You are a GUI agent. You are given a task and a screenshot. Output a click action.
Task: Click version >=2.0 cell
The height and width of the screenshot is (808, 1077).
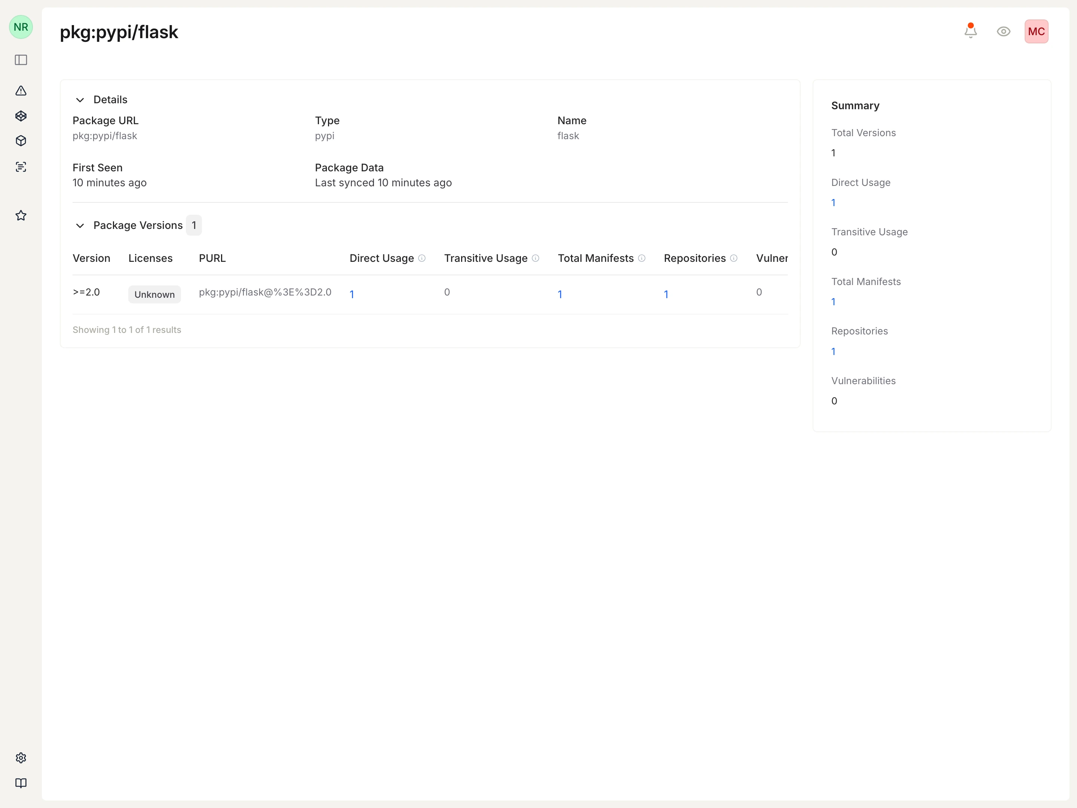[x=86, y=292]
